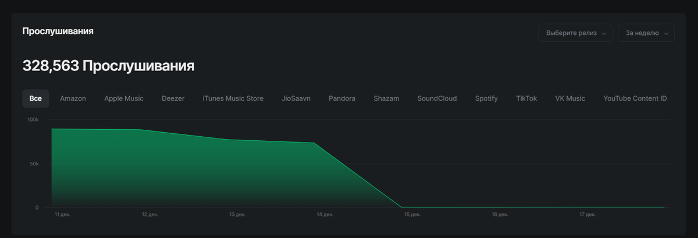Click the 17 дек. axis label

coord(587,215)
